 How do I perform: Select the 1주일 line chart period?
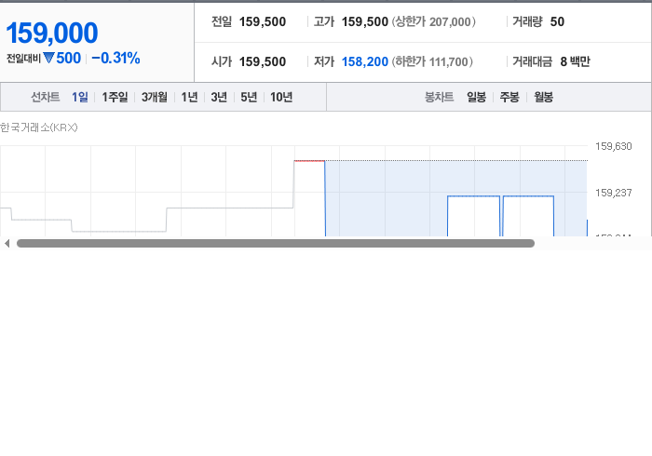(x=115, y=97)
